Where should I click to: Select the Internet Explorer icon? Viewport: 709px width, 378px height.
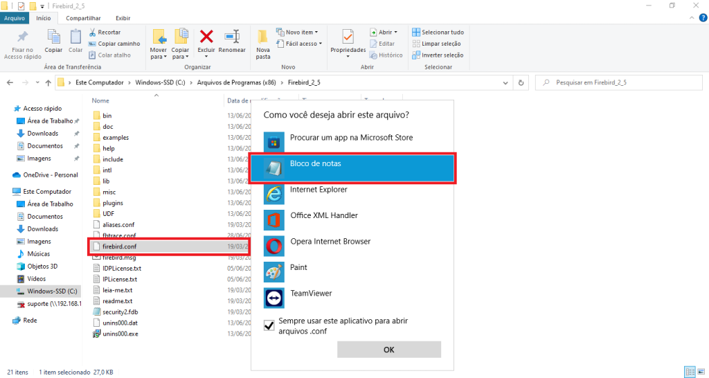pos(274,194)
